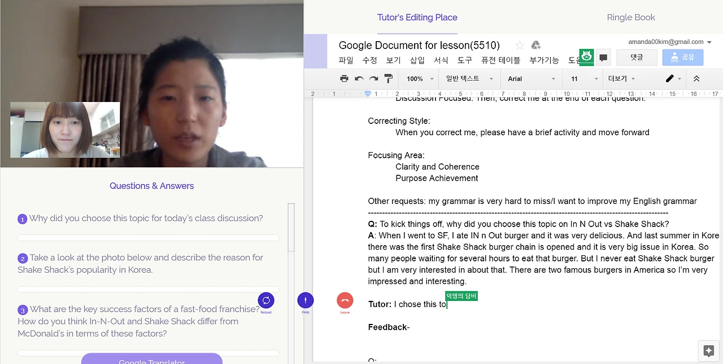This screenshot has width=723, height=364.
Task: Open the 삽입 menu
Action: coord(417,60)
